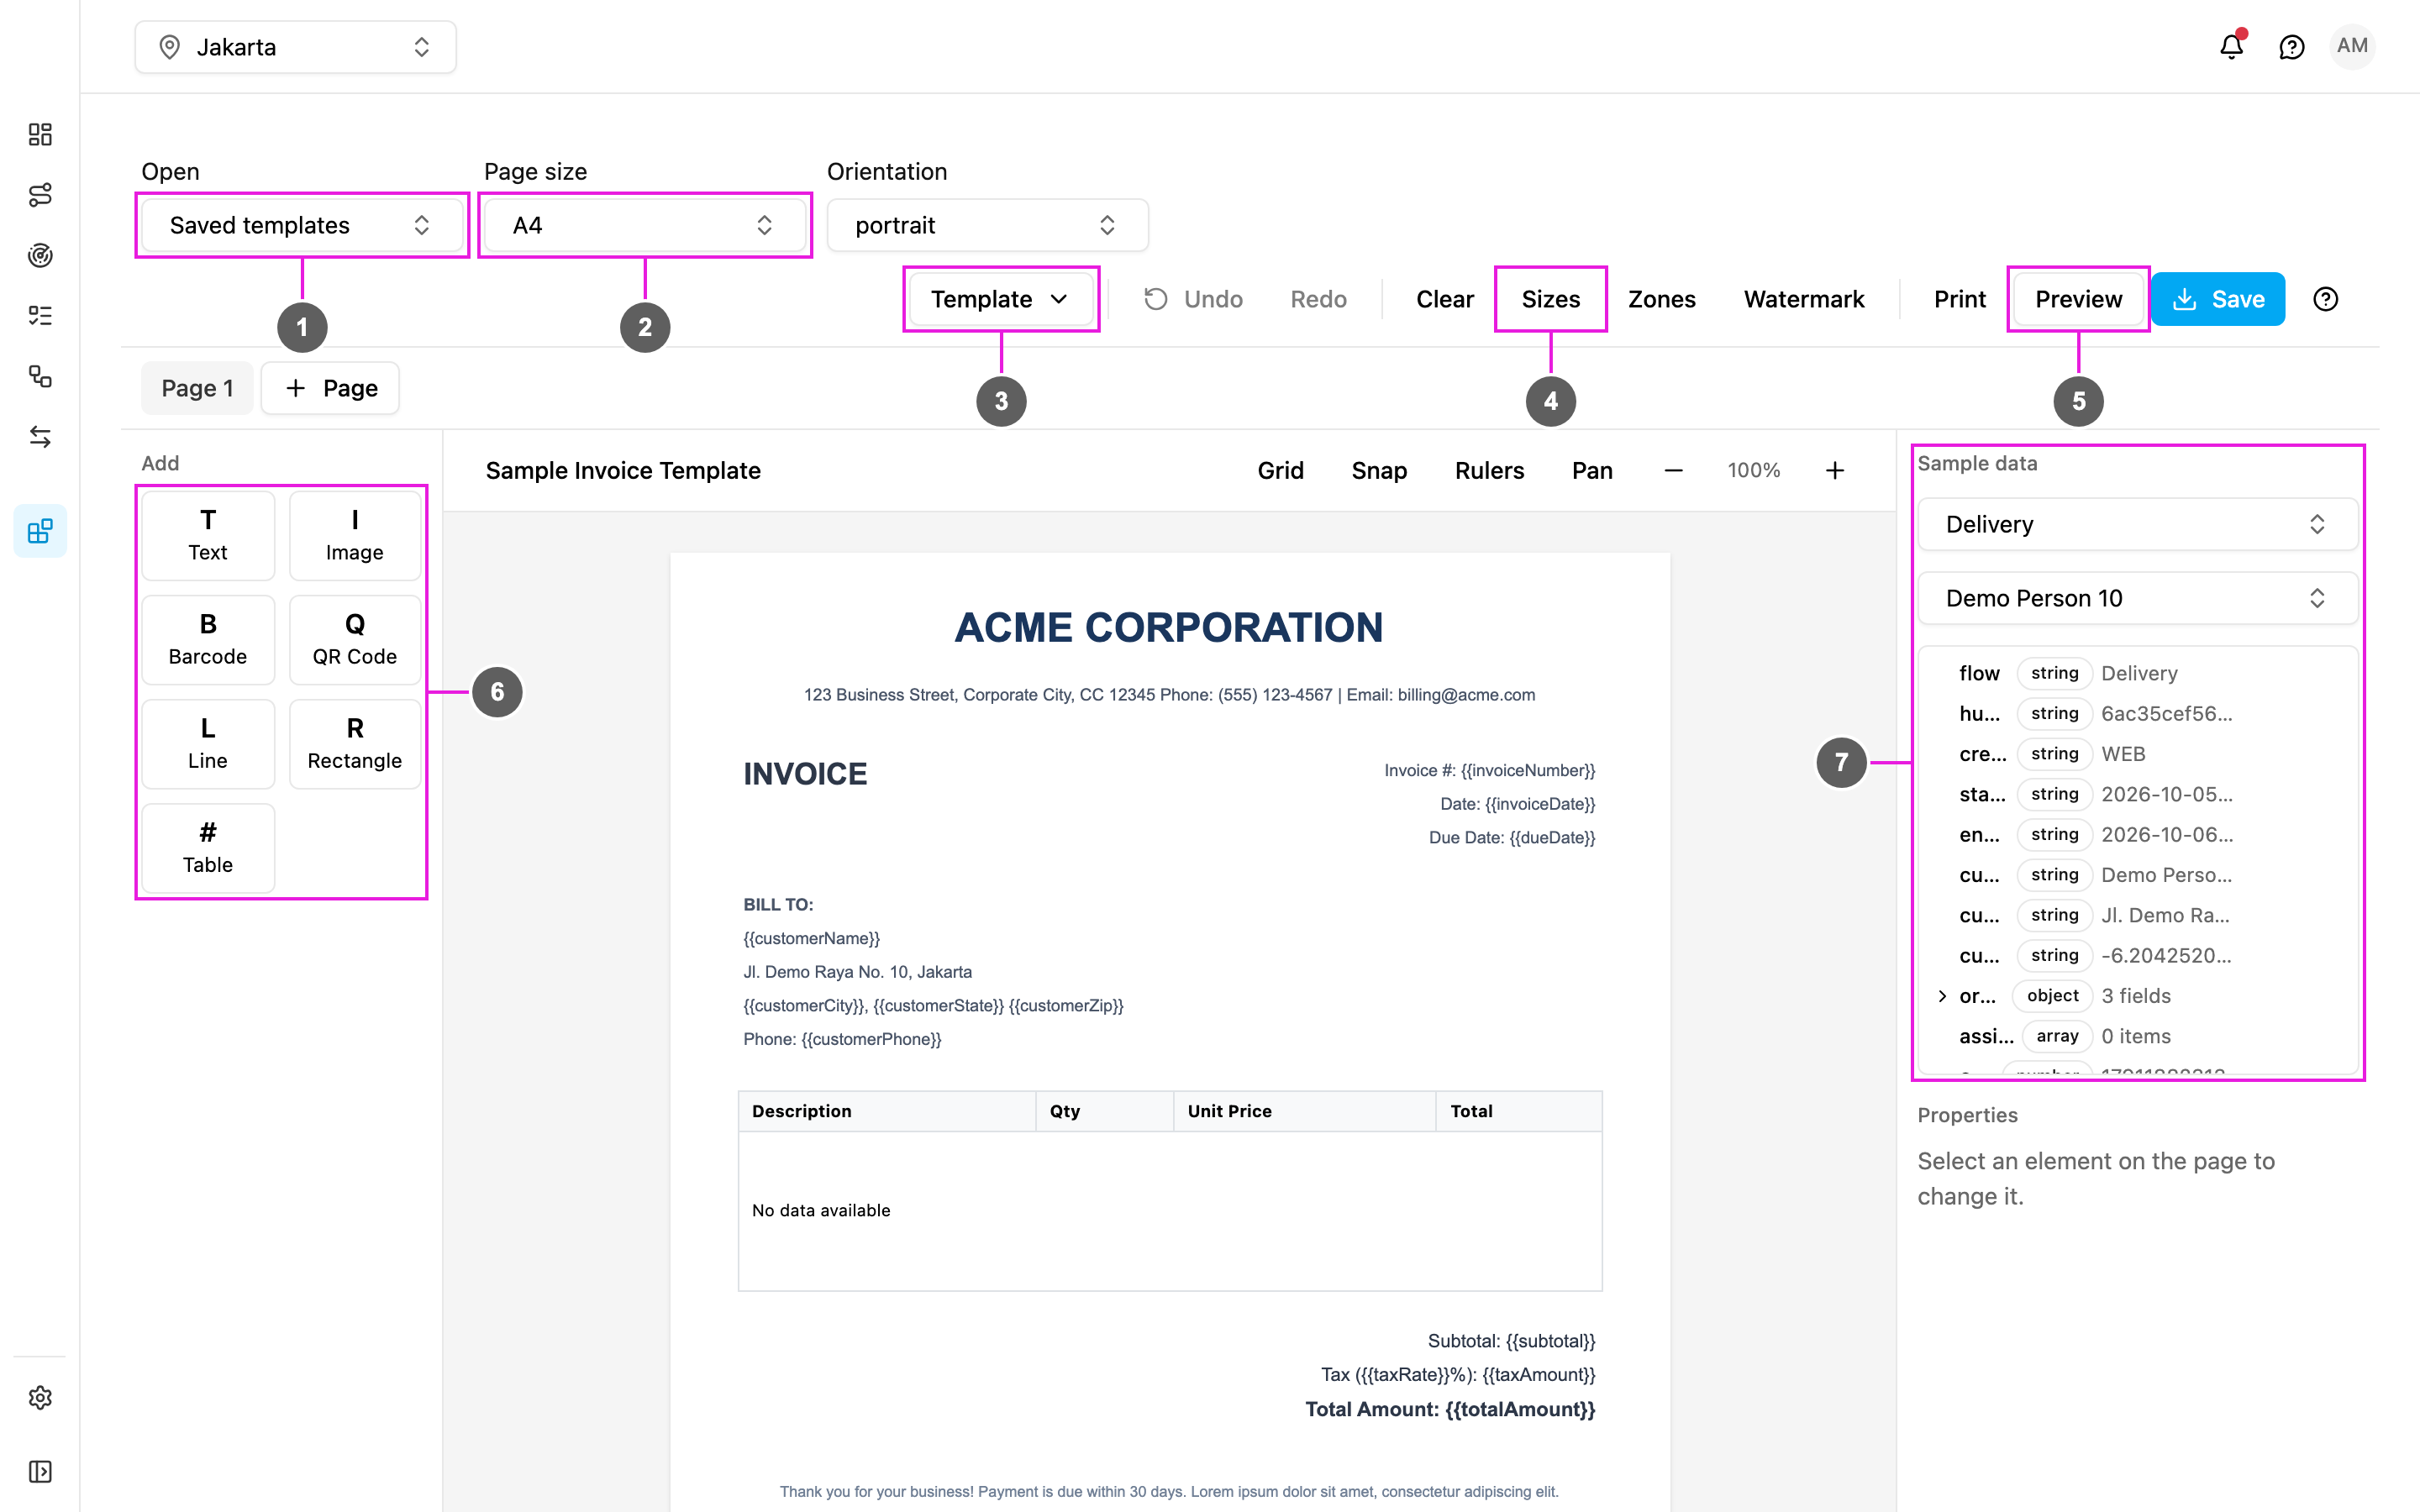Open the Delivery sample data dropdown
The height and width of the screenshot is (1512, 2420).
point(2136,524)
